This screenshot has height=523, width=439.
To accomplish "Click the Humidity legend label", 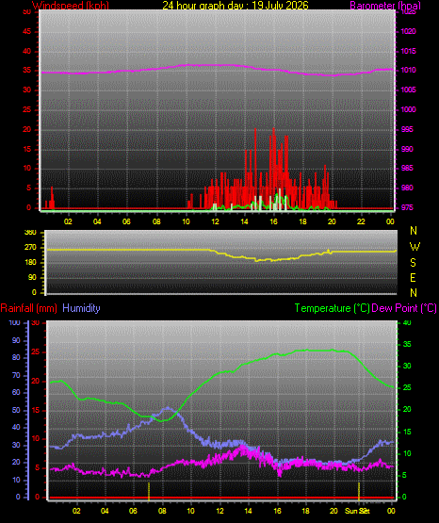I will 81,308.
